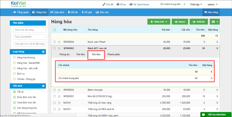The width and height of the screenshot is (232, 117).
Task: Check the Hàng hóa thường checkbox
Action: point(14,57)
